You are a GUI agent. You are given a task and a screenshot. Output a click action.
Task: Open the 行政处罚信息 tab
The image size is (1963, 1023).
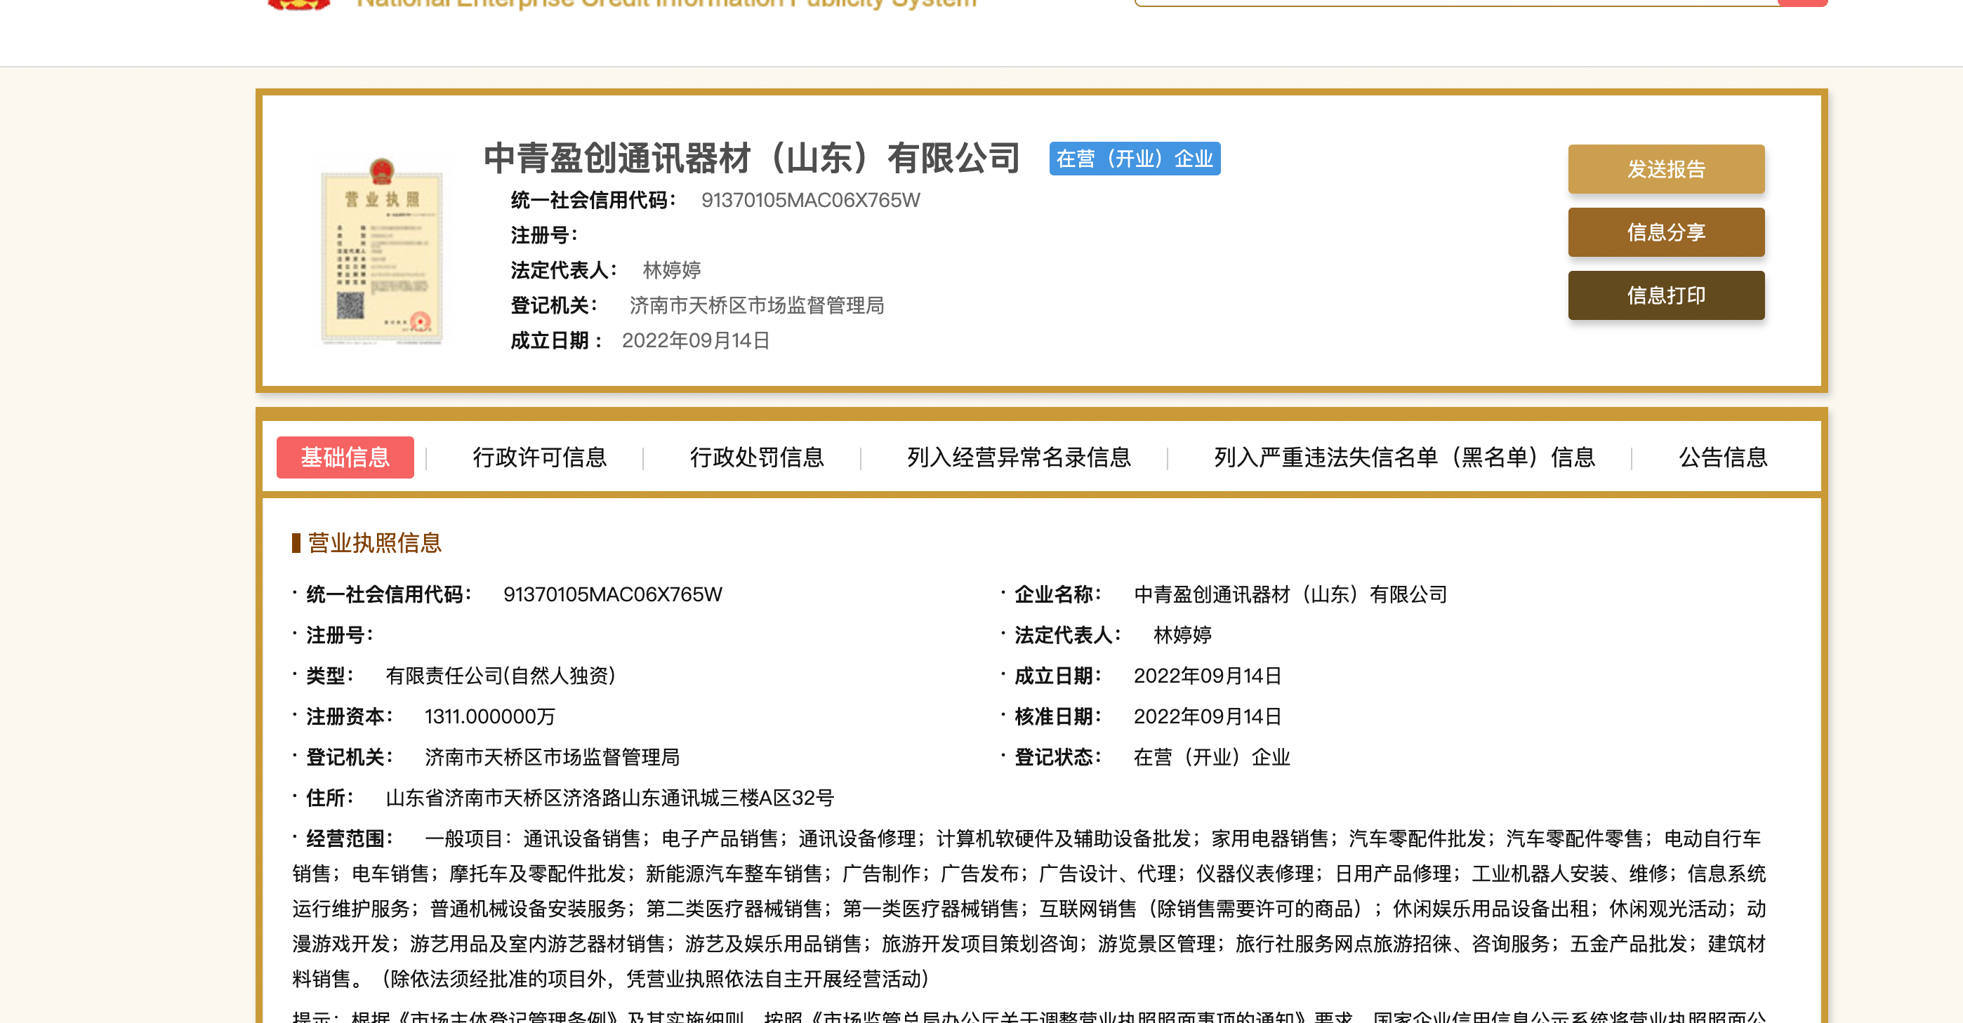756,457
